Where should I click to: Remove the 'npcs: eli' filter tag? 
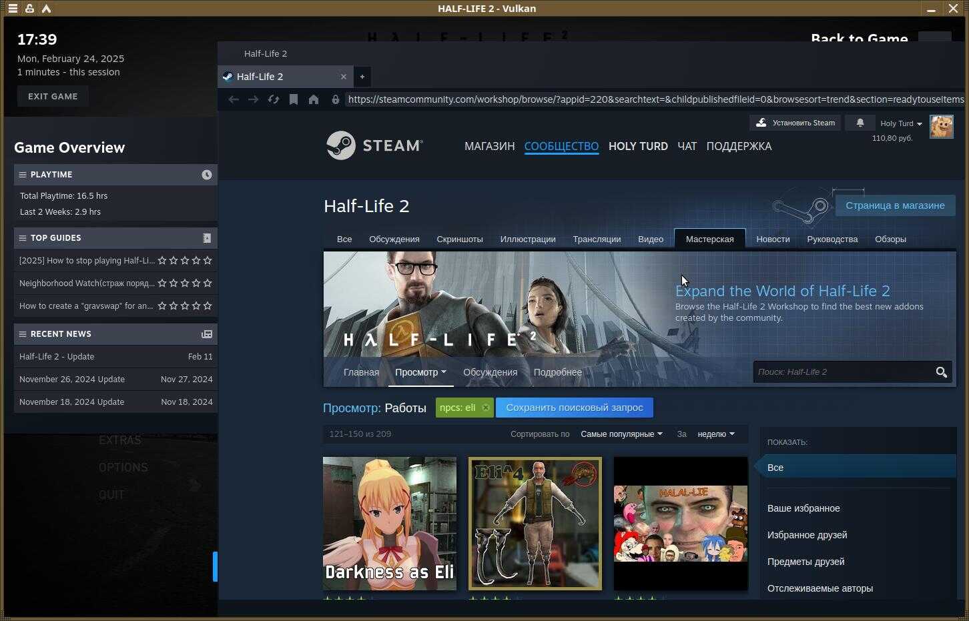[x=486, y=408]
